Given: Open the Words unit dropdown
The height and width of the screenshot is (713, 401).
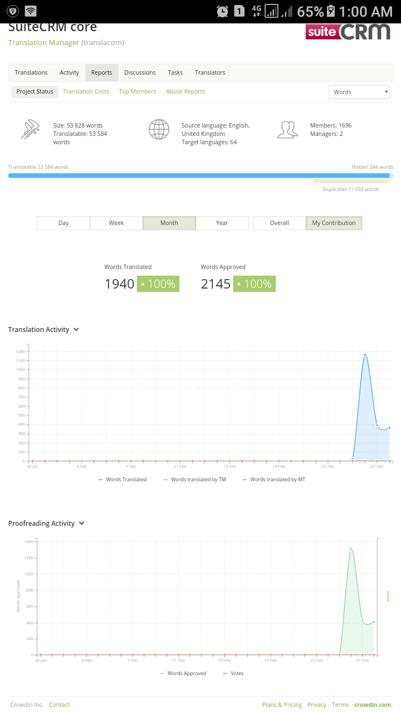Looking at the screenshot, I should (359, 92).
